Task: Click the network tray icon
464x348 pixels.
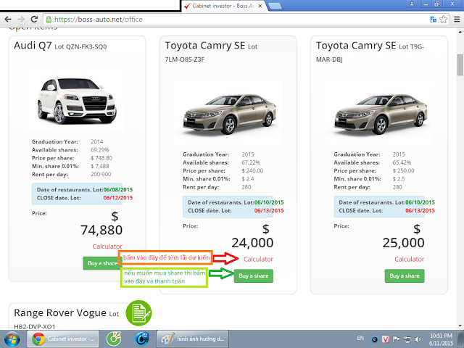Action: tap(407, 339)
